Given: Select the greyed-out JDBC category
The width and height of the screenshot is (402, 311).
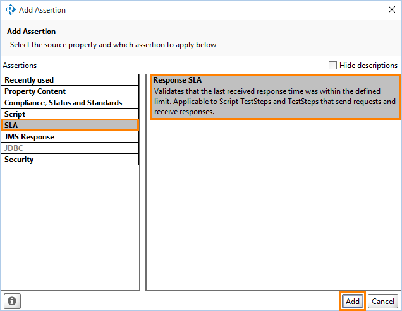Looking at the screenshot, I should [x=70, y=148].
